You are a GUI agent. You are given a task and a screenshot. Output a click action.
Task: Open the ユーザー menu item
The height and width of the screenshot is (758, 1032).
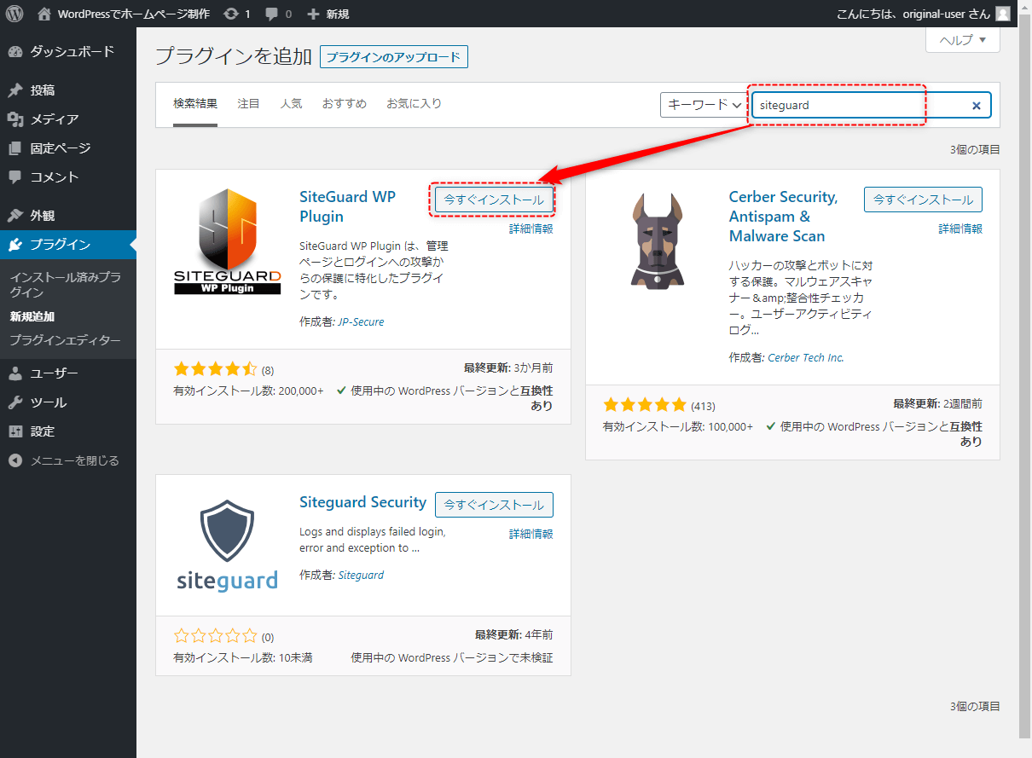[68, 373]
